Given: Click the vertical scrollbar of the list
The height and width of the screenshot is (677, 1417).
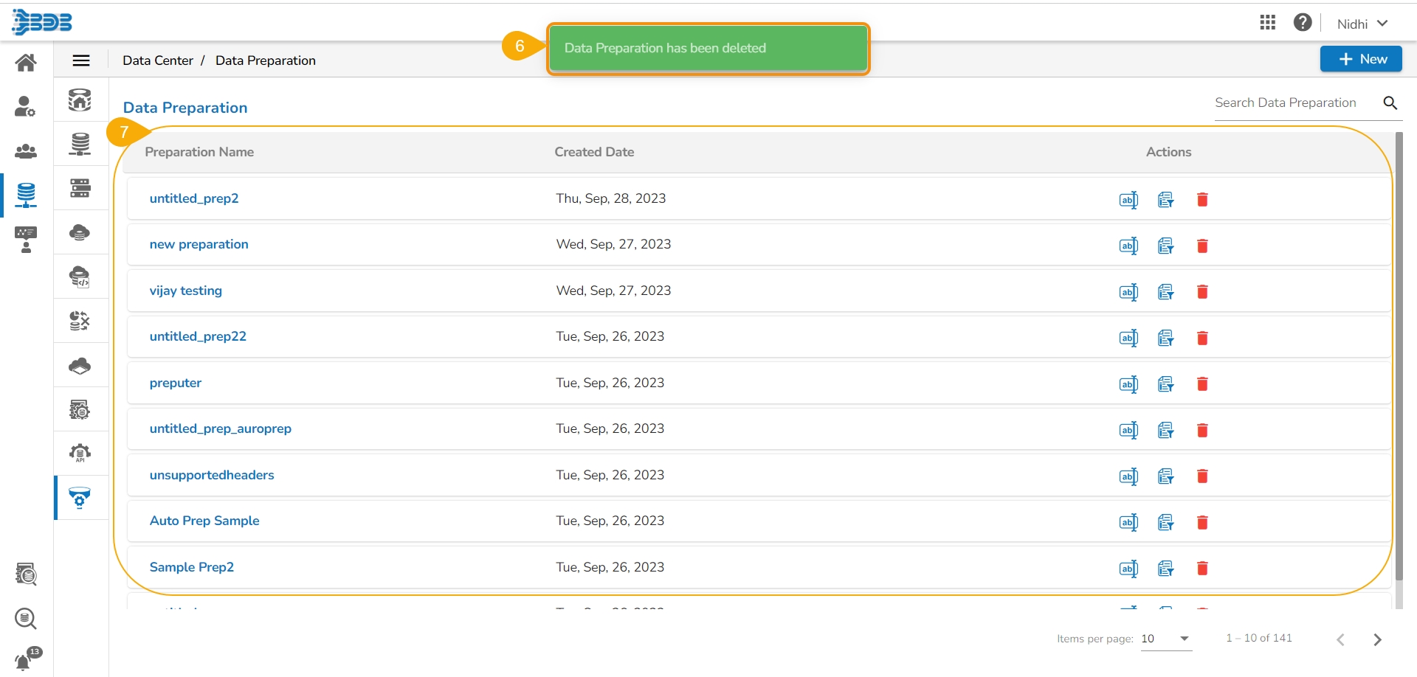Looking at the screenshot, I should click(1399, 354).
